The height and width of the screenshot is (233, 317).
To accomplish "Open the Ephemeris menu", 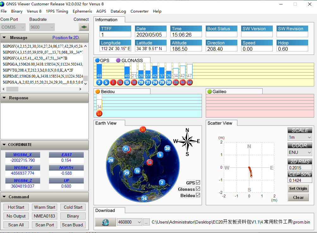I will pos(82,11).
